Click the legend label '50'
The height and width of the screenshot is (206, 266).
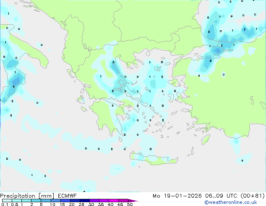point(130,204)
